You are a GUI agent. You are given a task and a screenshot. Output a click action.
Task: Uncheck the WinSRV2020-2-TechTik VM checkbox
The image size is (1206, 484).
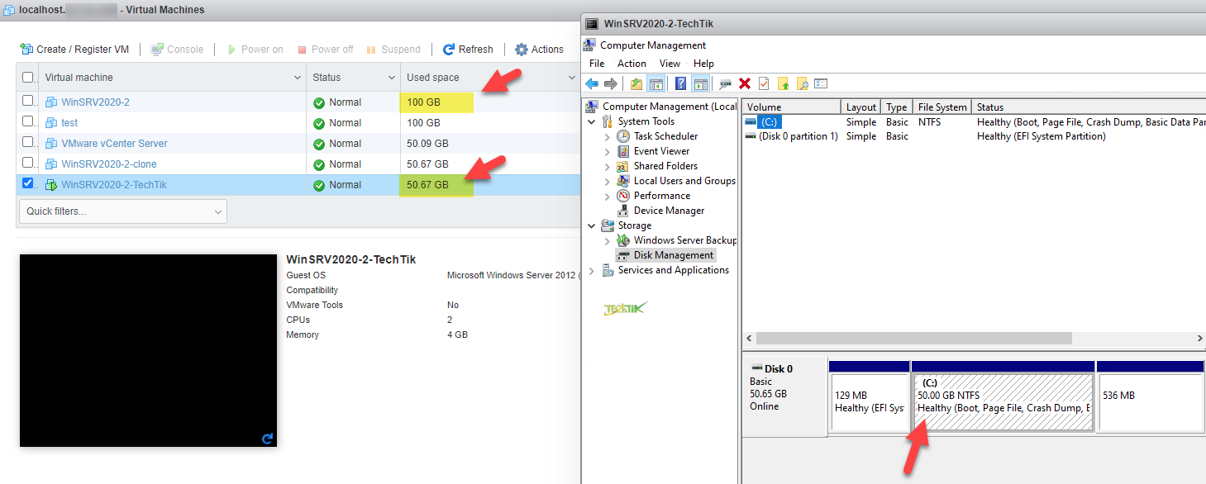(x=28, y=183)
